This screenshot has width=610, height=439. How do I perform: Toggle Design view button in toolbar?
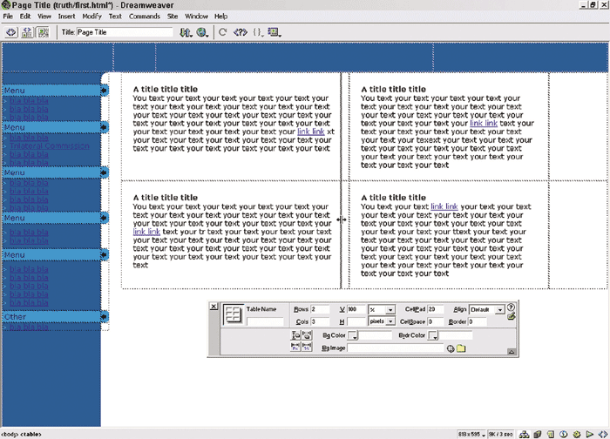click(44, 32)
